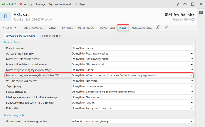The height and width of the screenshot is (127, 205).
Task: Open the comments panel icon
Action: click(200, 13)
